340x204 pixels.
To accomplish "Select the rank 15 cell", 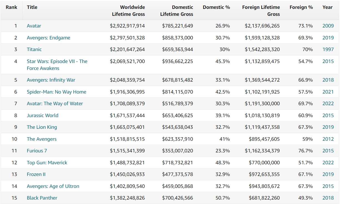I will point(14,198).
